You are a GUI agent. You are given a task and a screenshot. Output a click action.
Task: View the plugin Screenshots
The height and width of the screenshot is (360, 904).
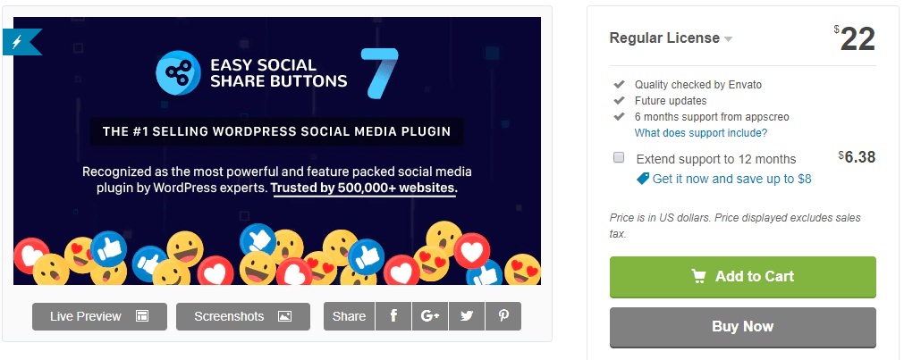[x=242, y=316]
